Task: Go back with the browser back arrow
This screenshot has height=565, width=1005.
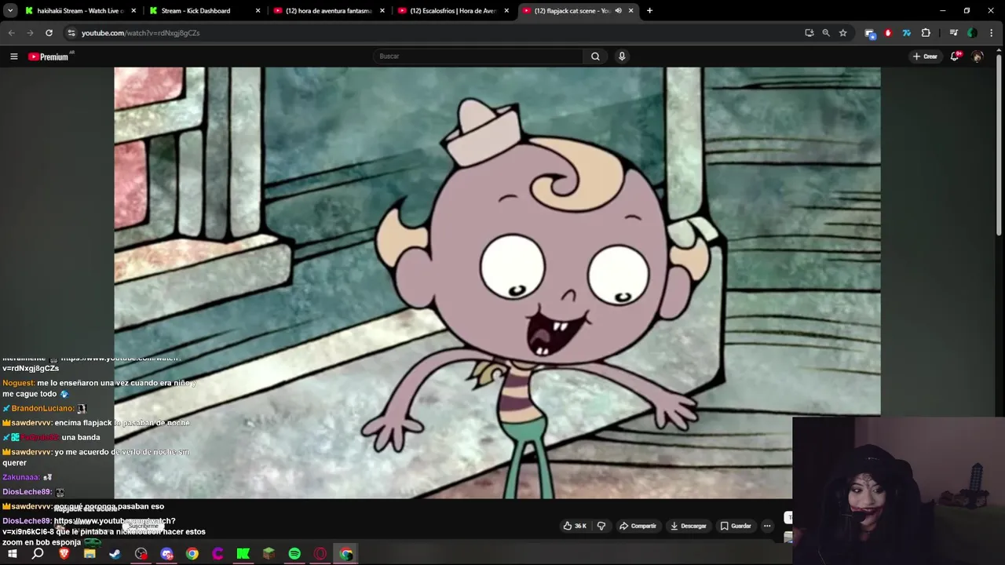Action: (x=11, y=33)
